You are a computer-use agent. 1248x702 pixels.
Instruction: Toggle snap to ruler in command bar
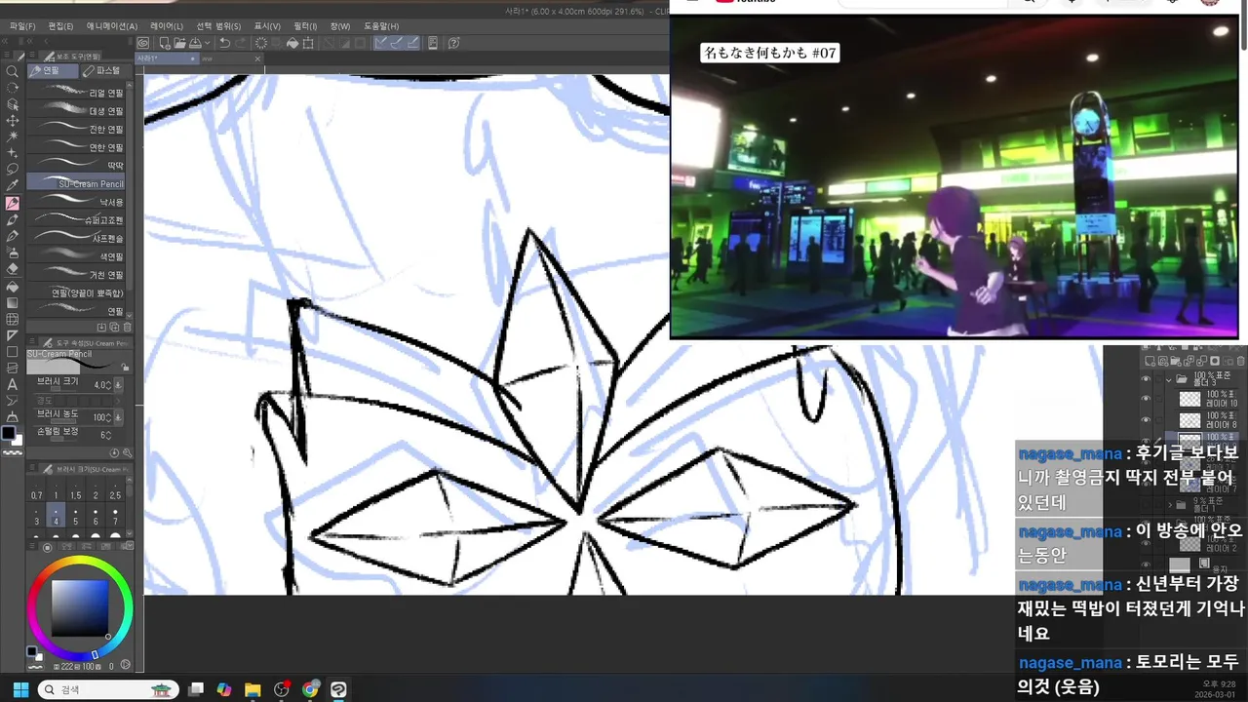[x=381, y=43]
